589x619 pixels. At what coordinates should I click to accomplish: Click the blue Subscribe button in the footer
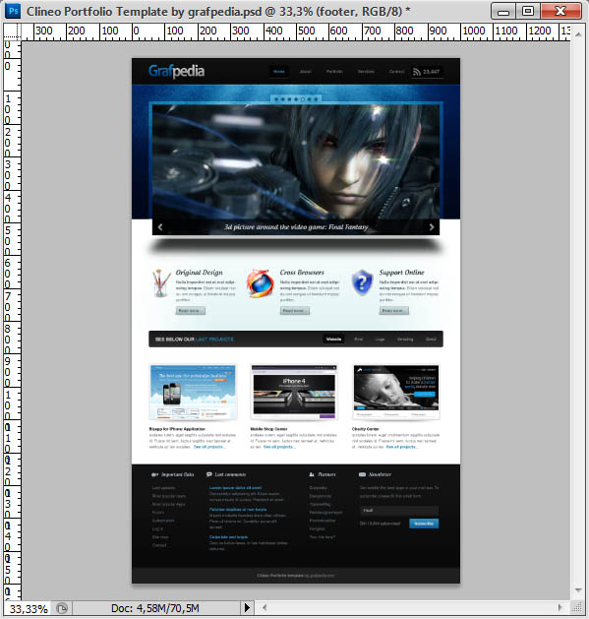(x=424, y=524)
